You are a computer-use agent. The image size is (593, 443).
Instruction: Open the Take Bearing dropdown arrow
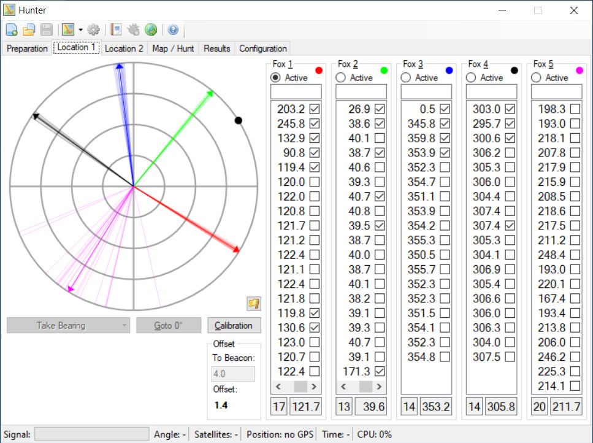pos(124,325)
